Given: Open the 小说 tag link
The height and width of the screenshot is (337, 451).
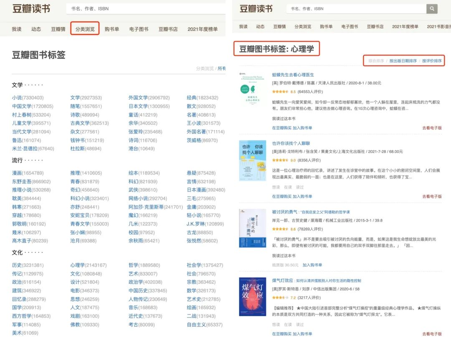Looking at the screenshot, I should (17, 97).
